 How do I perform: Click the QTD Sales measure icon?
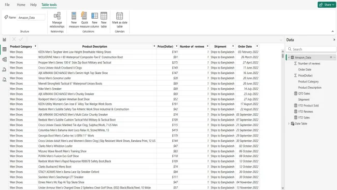[x=296, y=93]
